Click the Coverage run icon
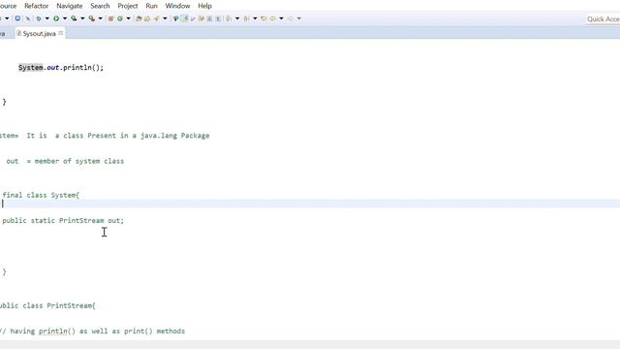 click(x=74, y=18)
